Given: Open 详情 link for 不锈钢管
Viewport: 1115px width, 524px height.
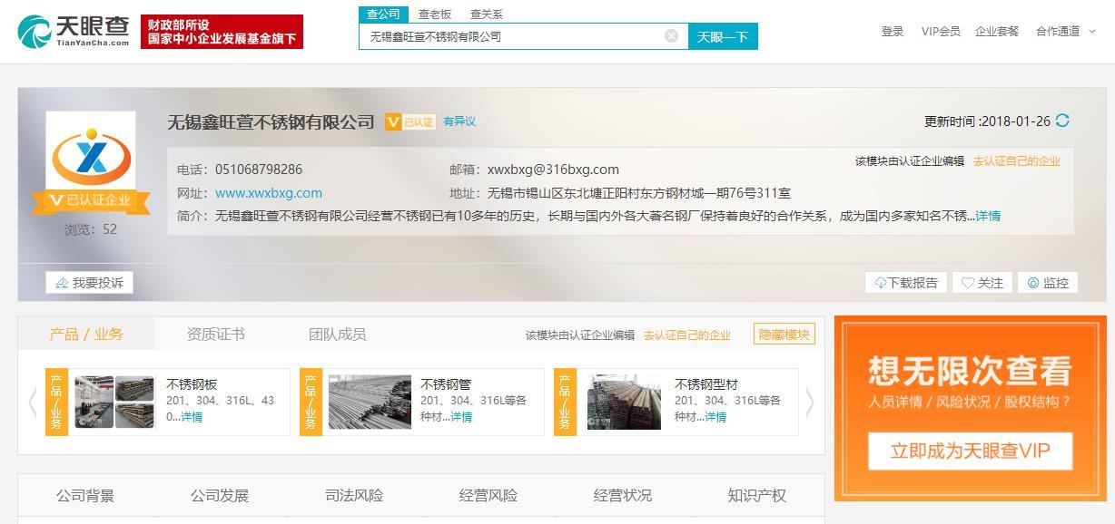Looking at the screenshot, I should pos(461,417).
